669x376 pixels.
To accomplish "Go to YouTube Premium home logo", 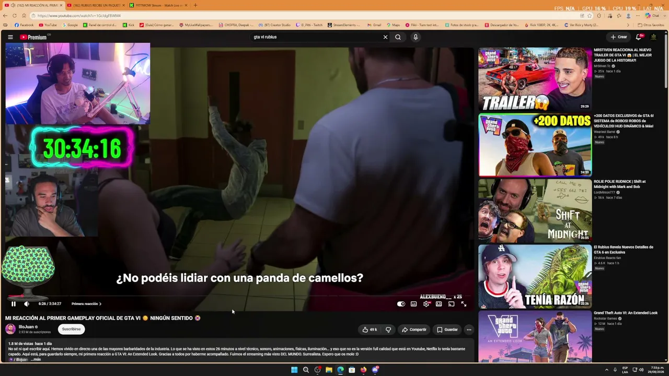I will coord(34,37).
